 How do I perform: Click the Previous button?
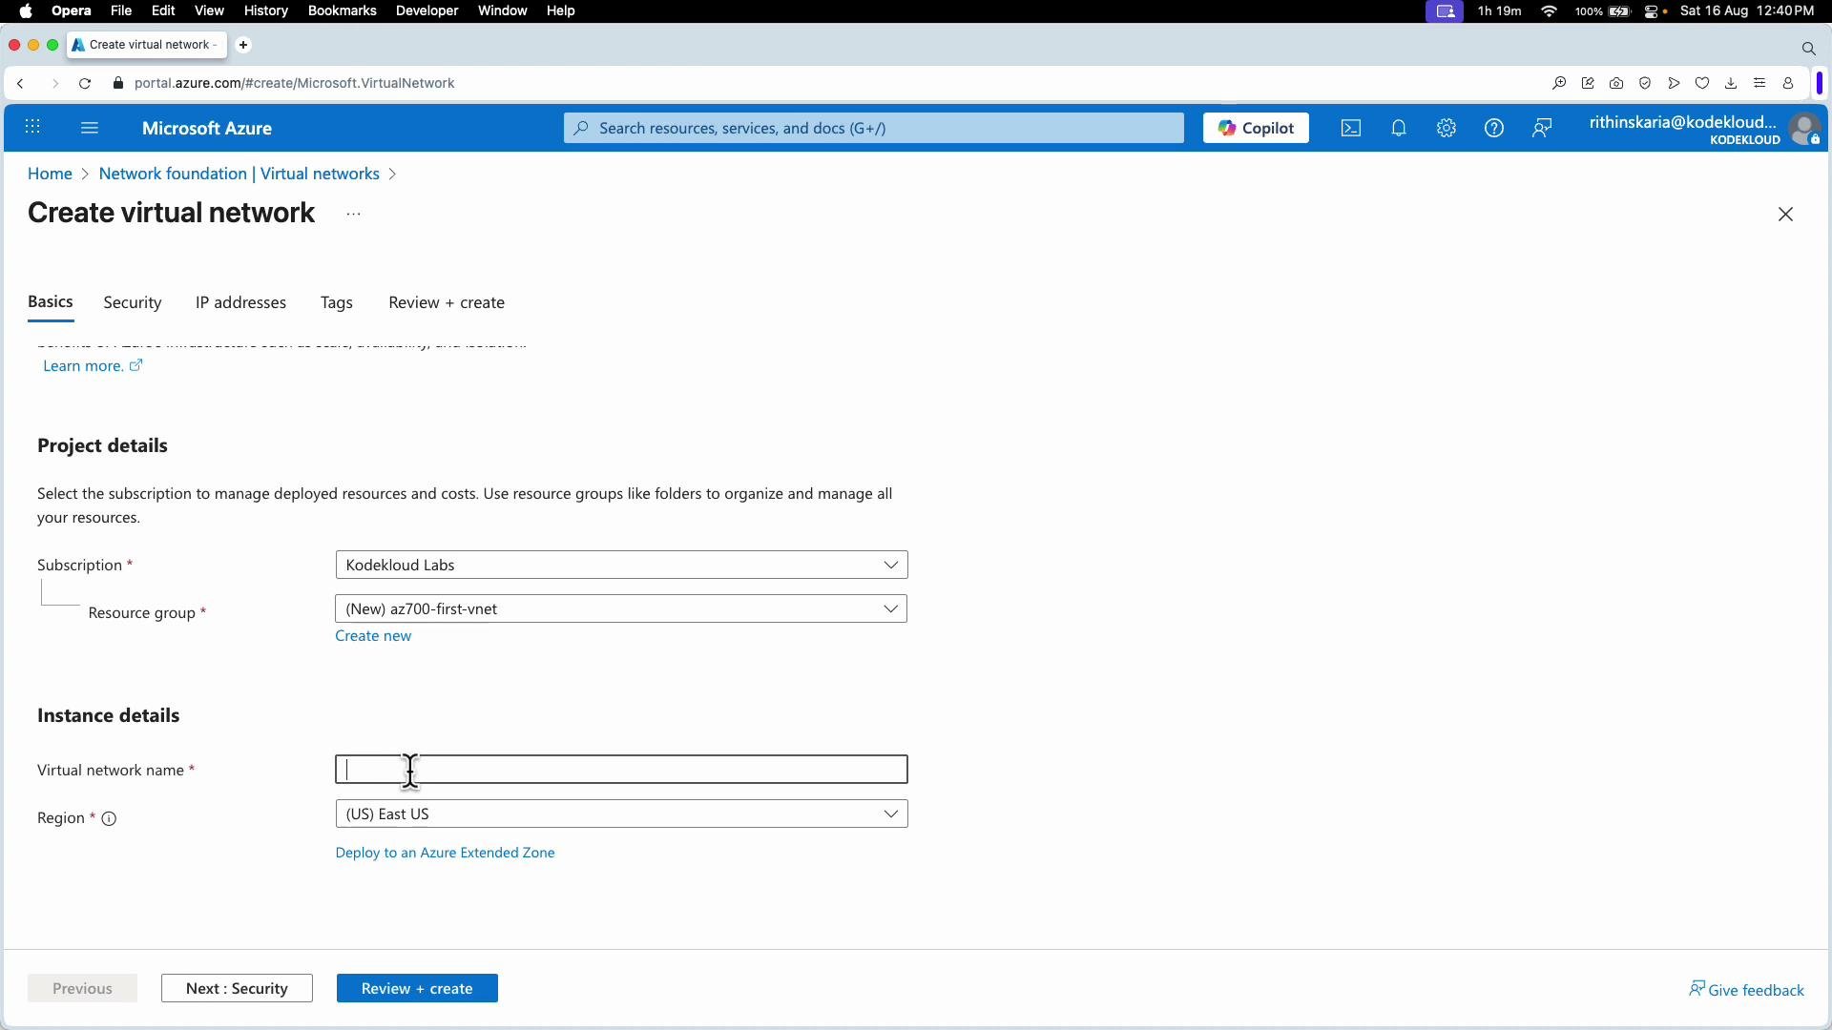coord(82,988)
